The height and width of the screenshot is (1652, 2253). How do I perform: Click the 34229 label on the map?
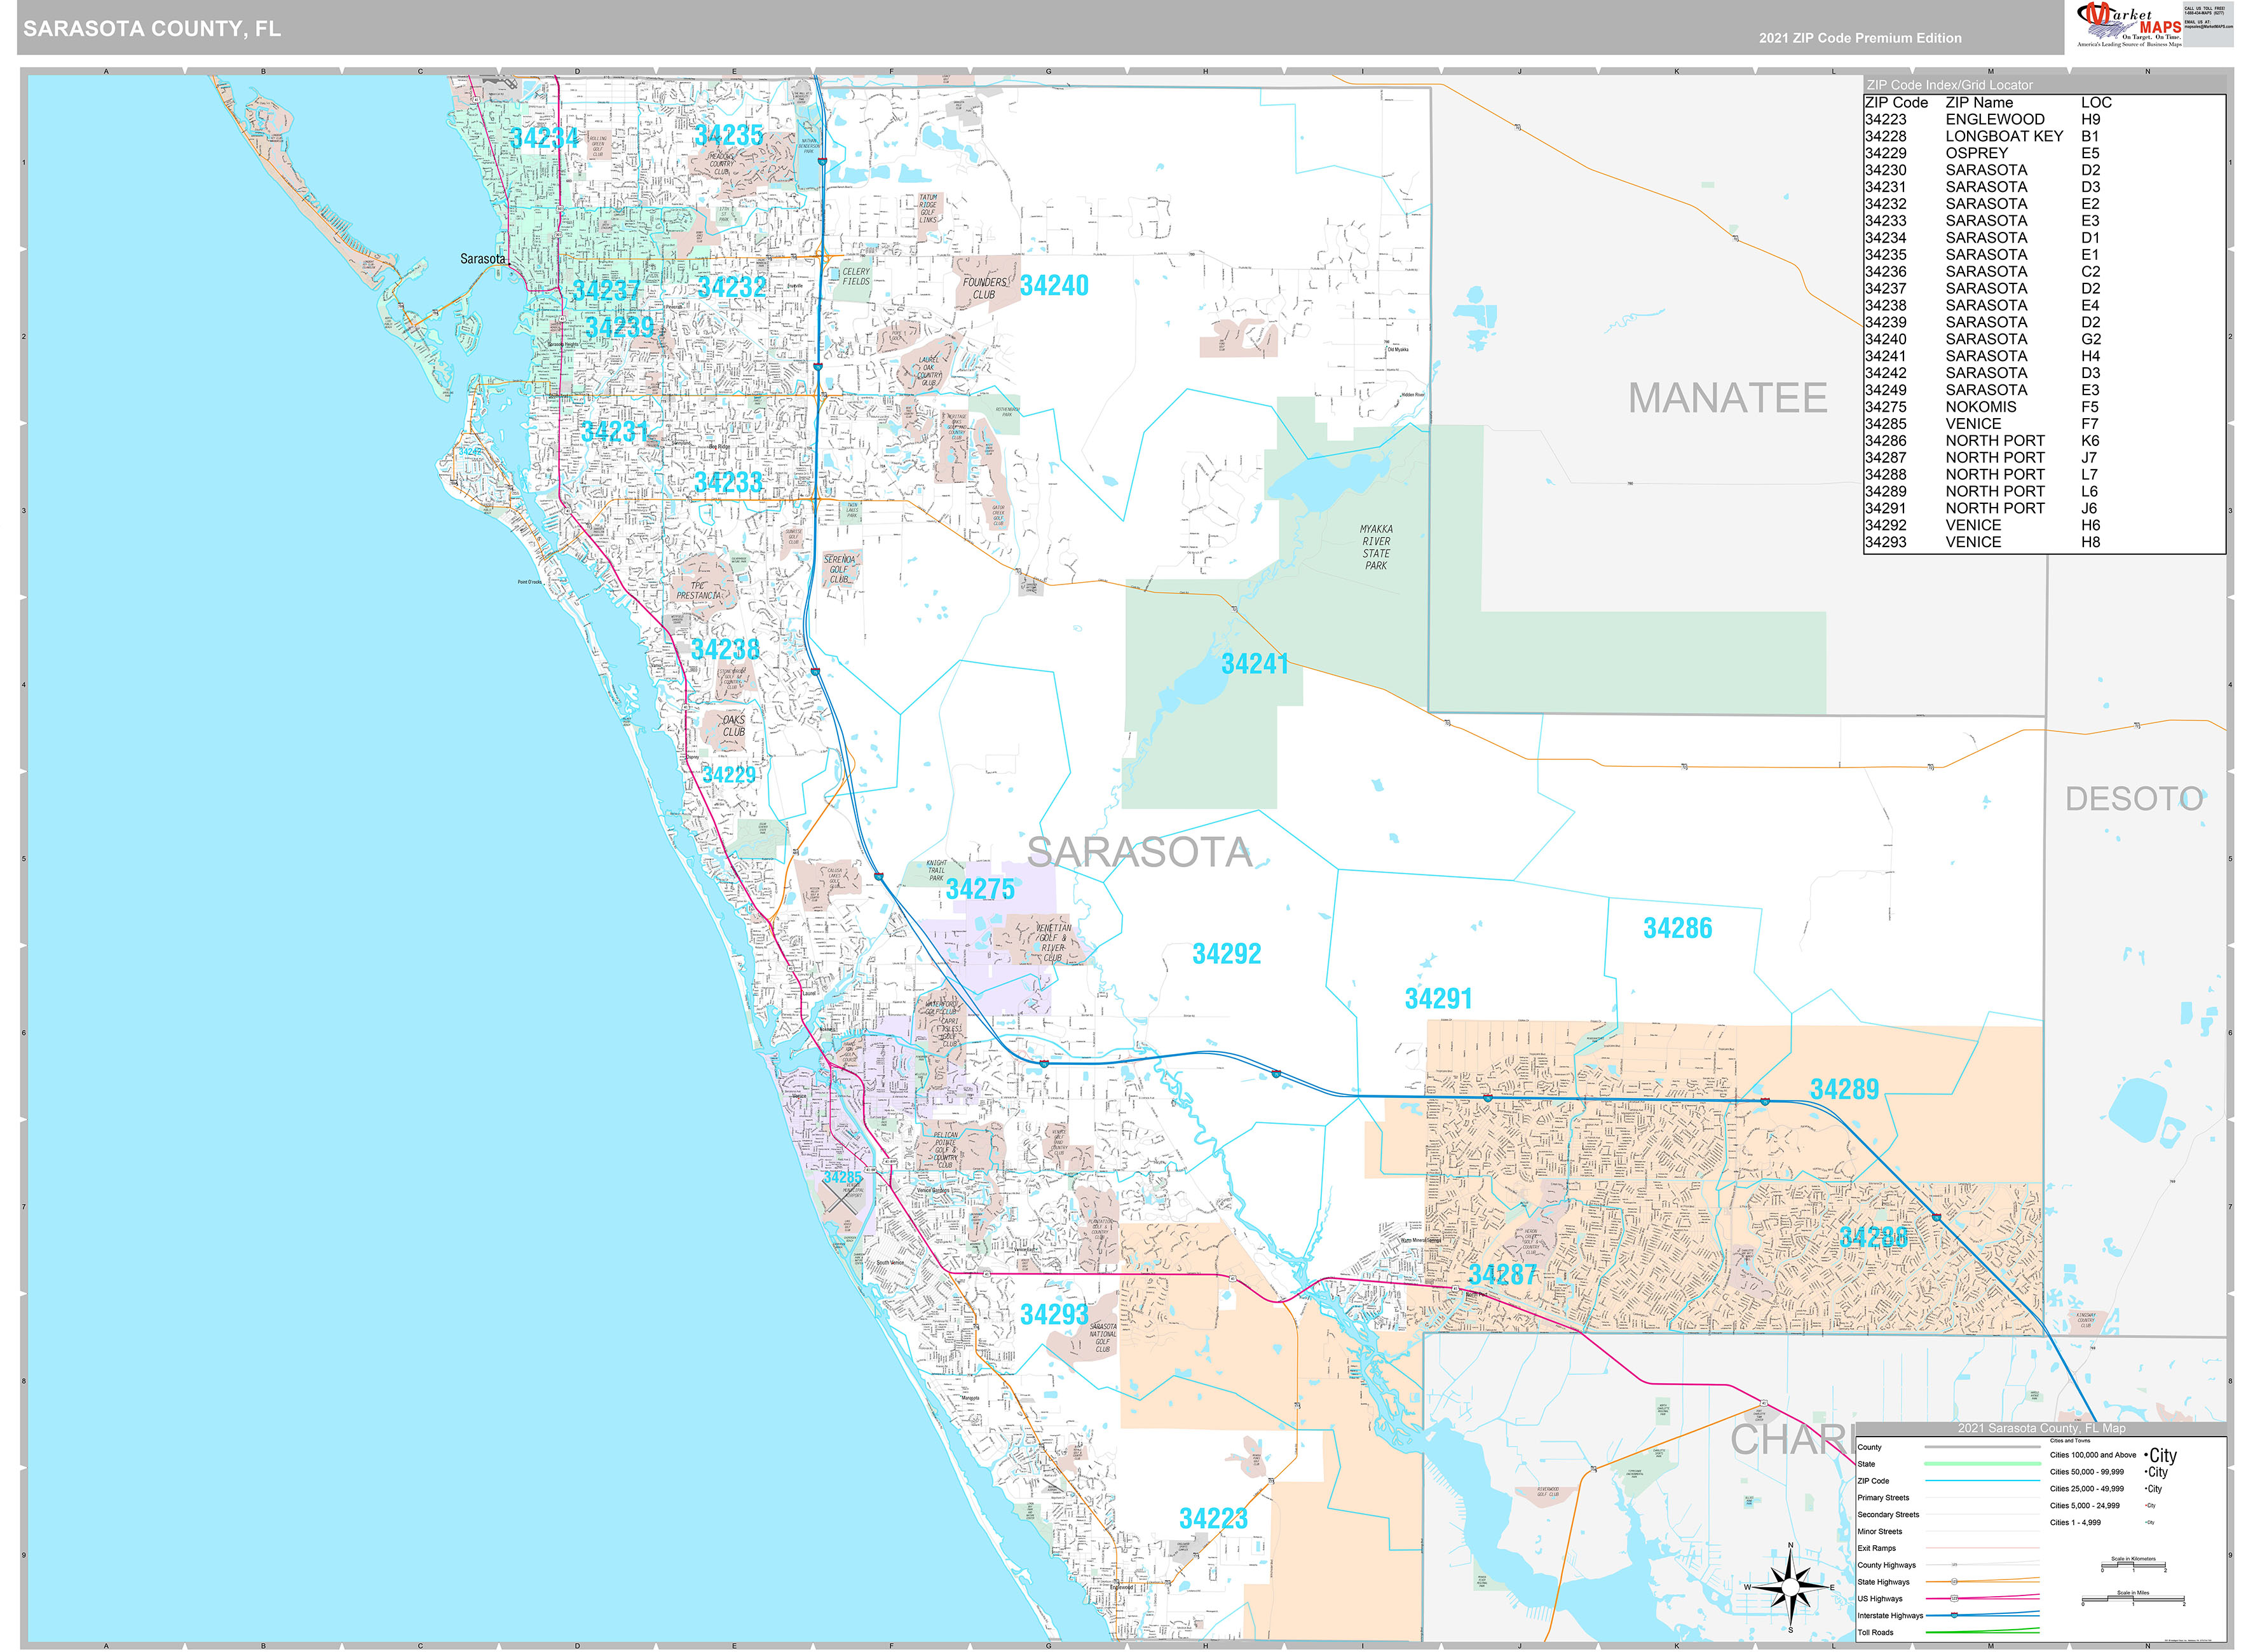point(729,775)
